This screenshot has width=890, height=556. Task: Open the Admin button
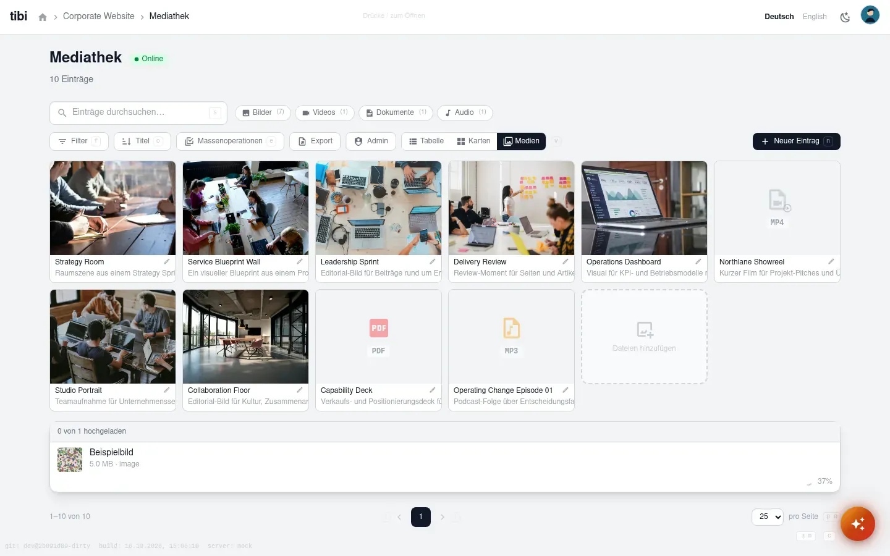click(371, 141)
